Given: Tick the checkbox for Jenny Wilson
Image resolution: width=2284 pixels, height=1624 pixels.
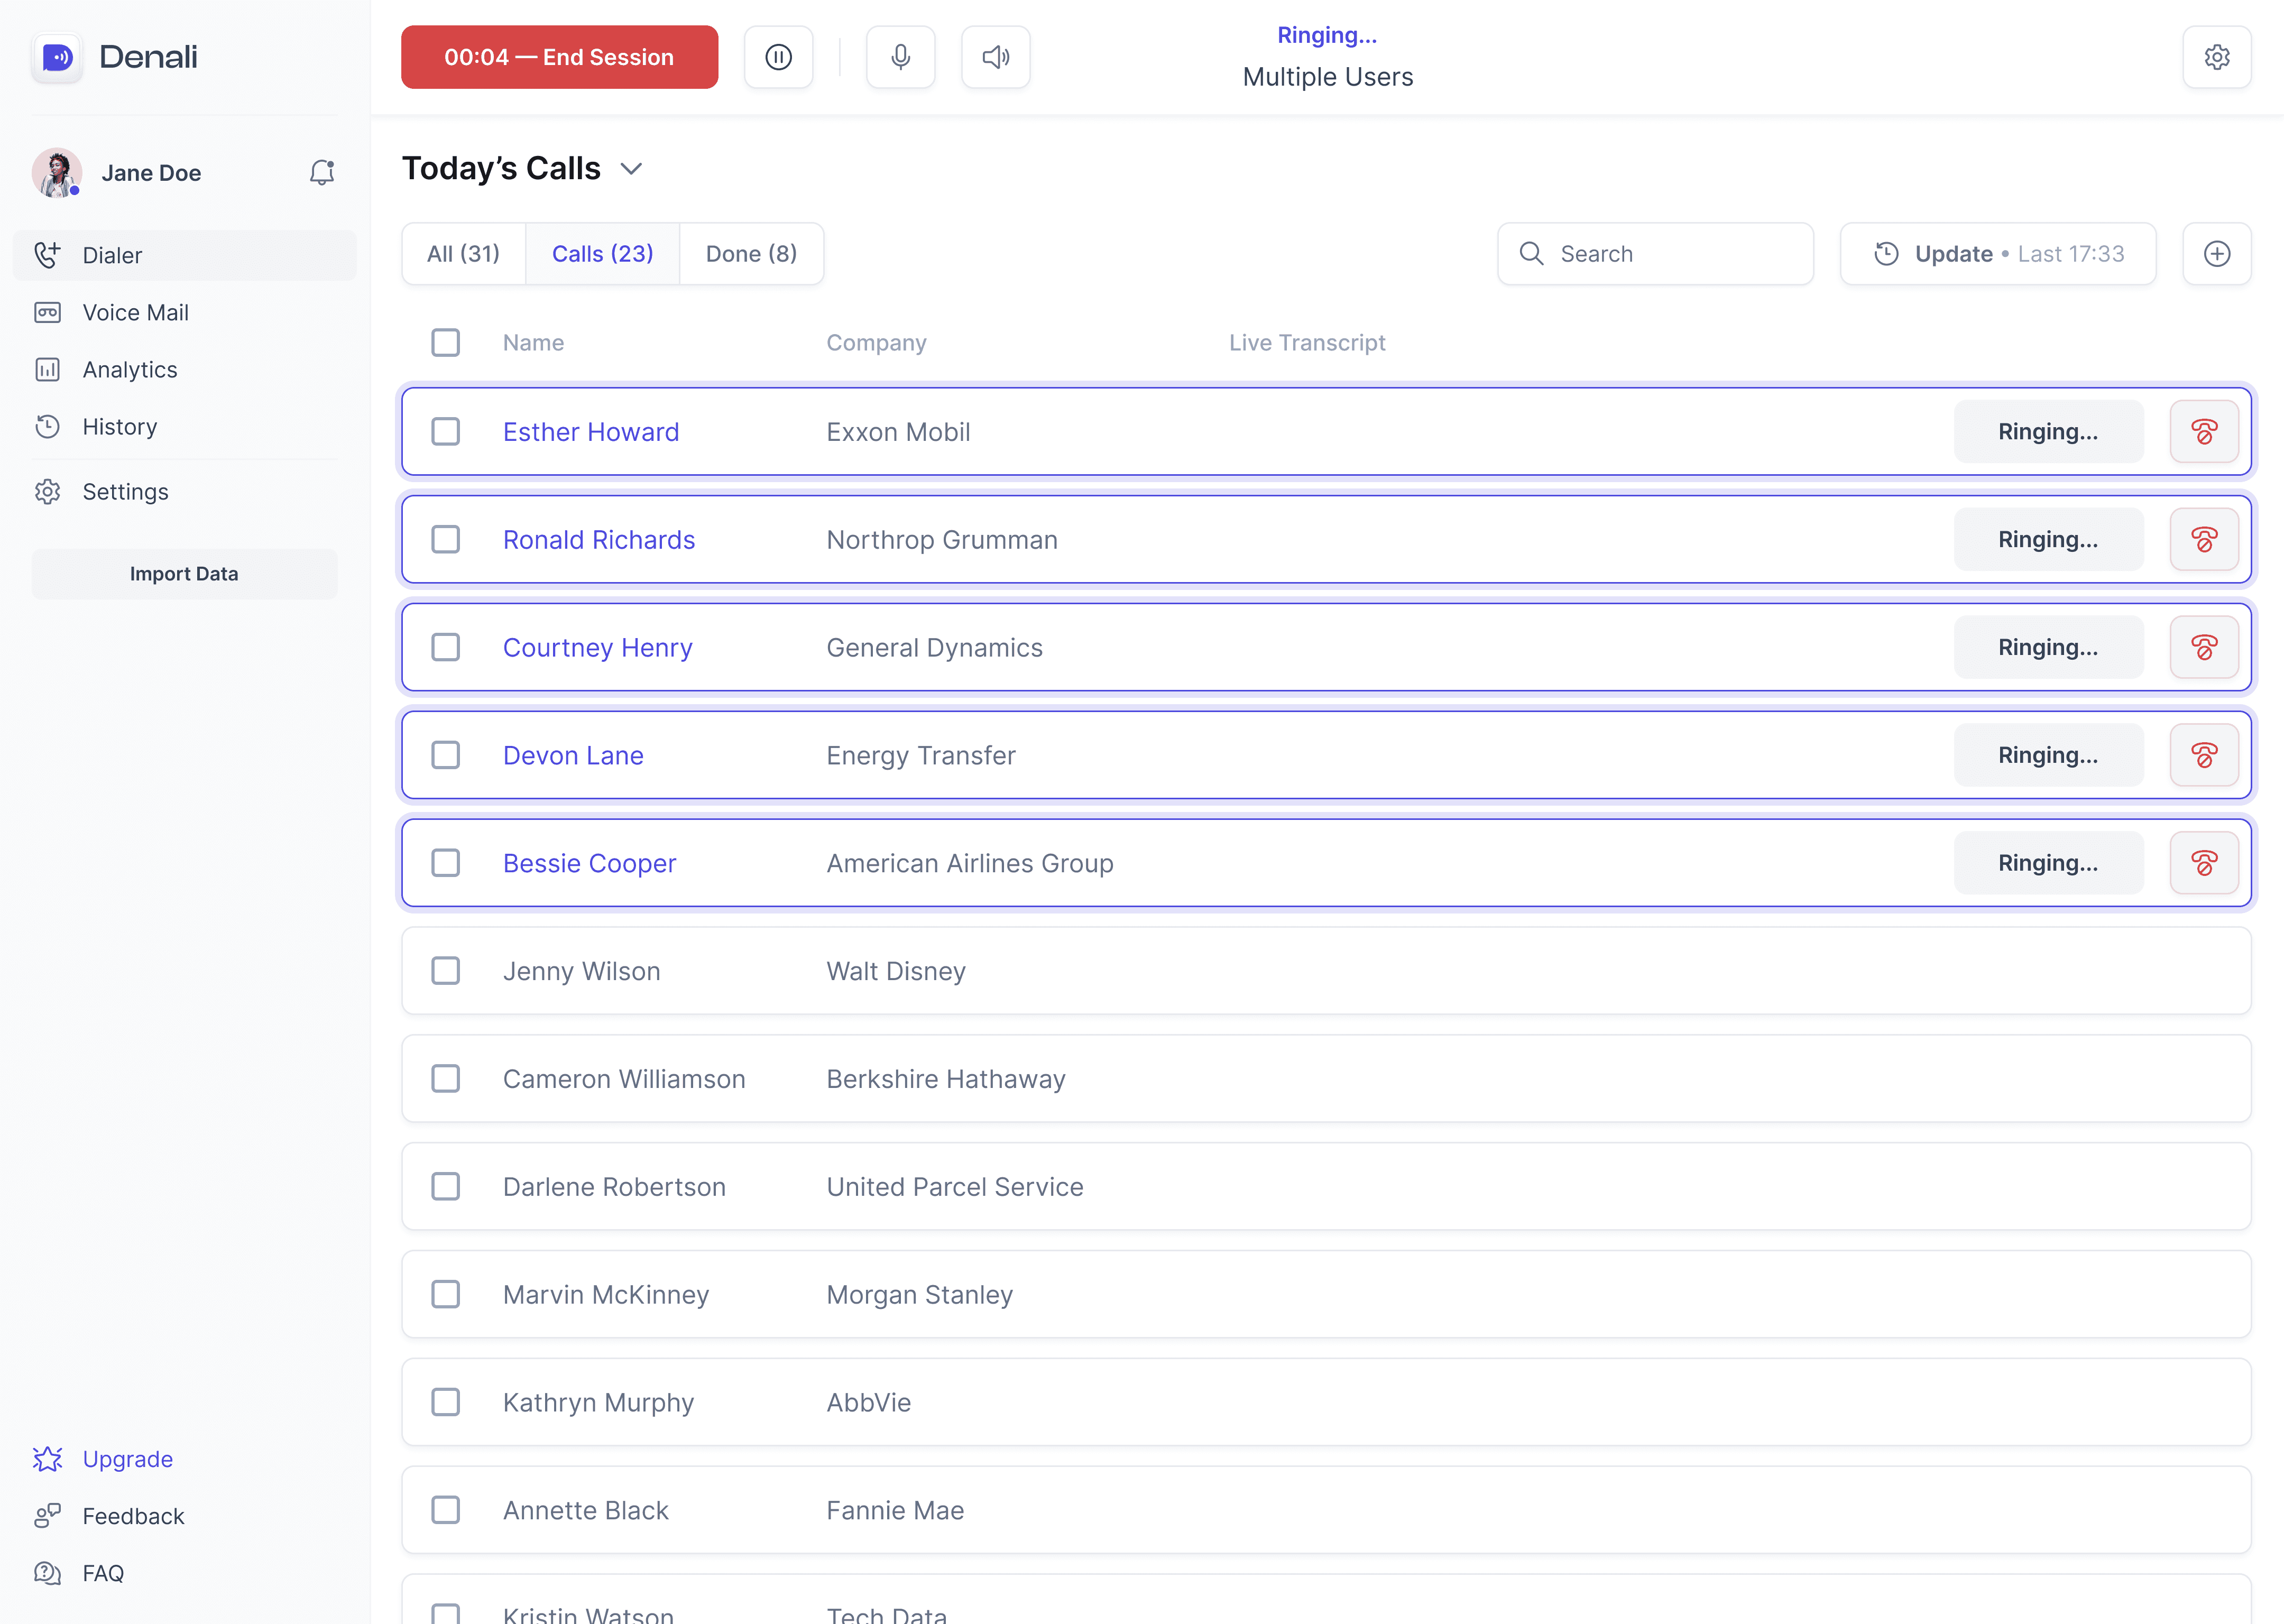Looking at the screenshot, I should pyautogui.click(x=445, y=971).
